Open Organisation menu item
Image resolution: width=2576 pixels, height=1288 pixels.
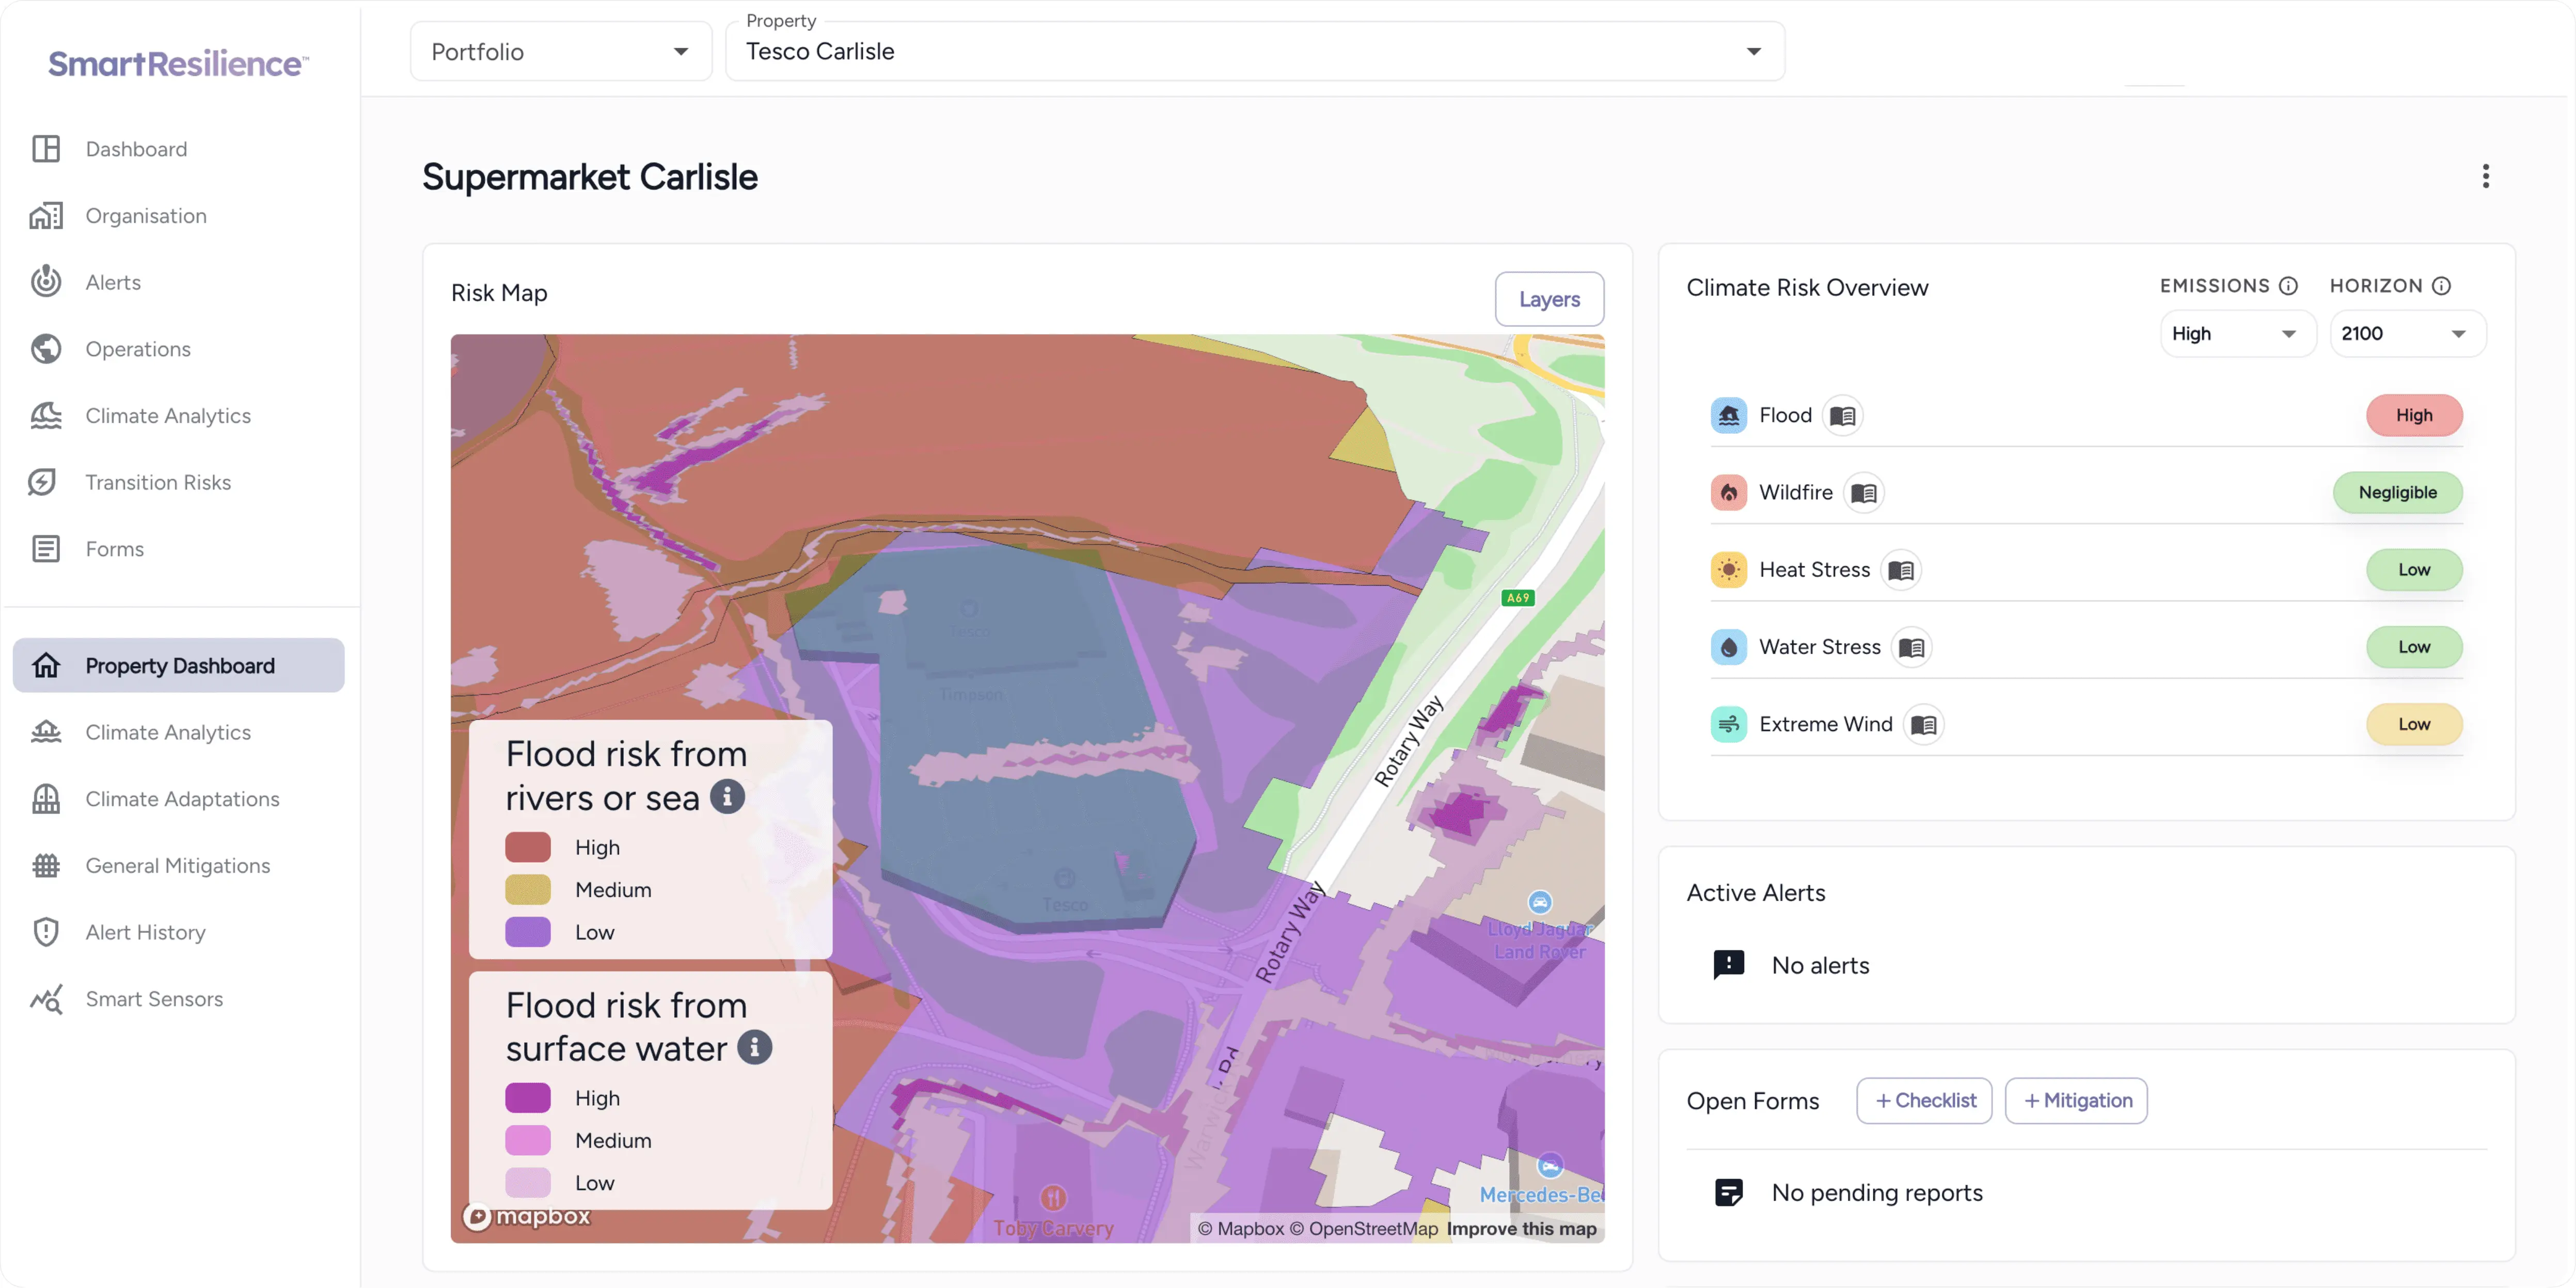pyautogui.click(x=146, y=216)
